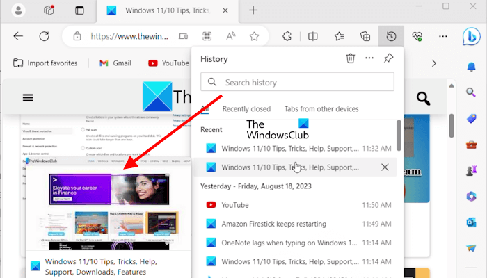Open YouTube from favorites bar
This screenshot has width=487, height=278.
click(x=168, y=63)
